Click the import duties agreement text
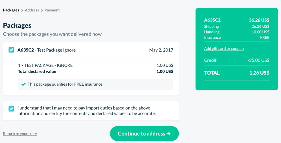Screen dimensions: 281x143 coord(86,111)
